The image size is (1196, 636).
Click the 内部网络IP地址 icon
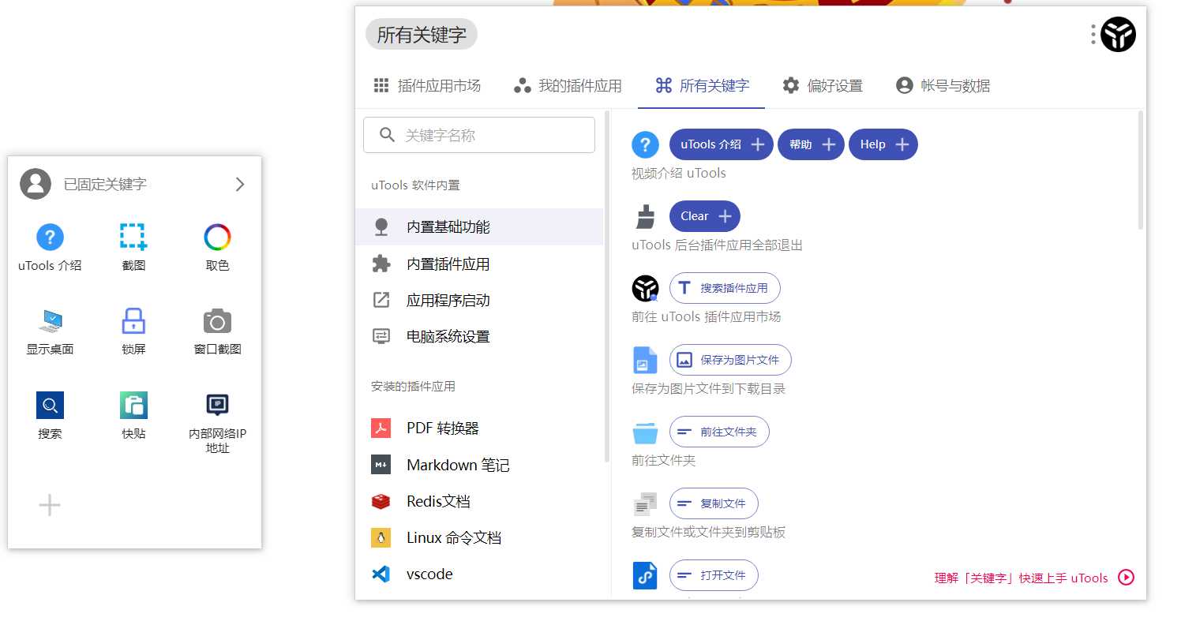pyautogui.click(x=217, y=405)
